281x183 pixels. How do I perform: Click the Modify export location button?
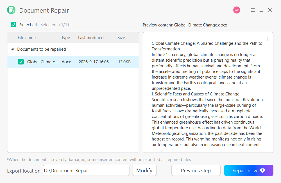click(144, 170)
